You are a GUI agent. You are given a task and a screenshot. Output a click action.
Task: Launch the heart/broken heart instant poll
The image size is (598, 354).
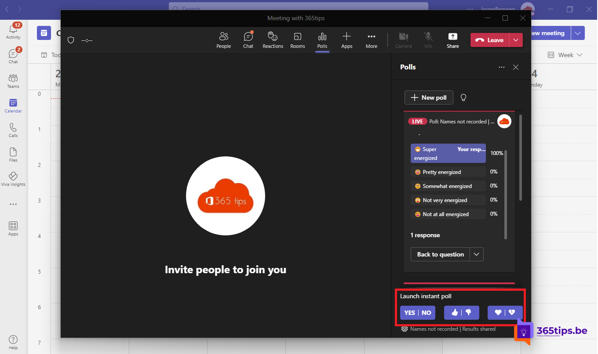click(505, 313)
